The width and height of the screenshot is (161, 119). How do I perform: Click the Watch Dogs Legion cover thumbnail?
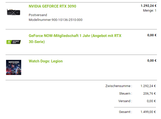click(14, 67)
